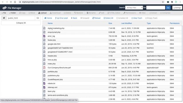Open browser extensions puzzle icon
The width and height of the screenshot is (183, 103).
(172, 2)
